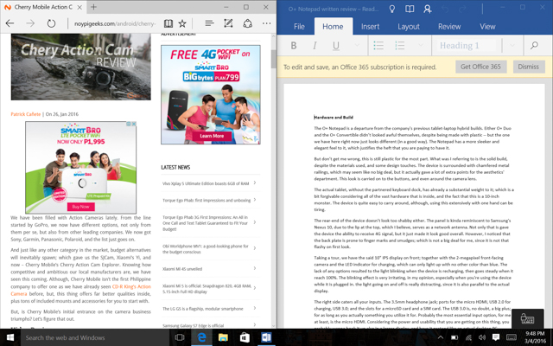This screenshot has height=346, width=553.
Task: Click the Edge Reading view icon
Action: tap(168, 24)
